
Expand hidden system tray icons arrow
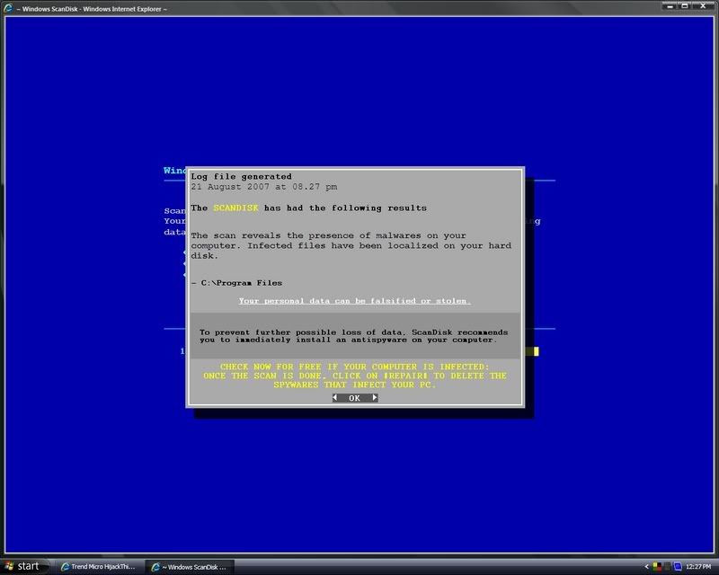(646, 567)
